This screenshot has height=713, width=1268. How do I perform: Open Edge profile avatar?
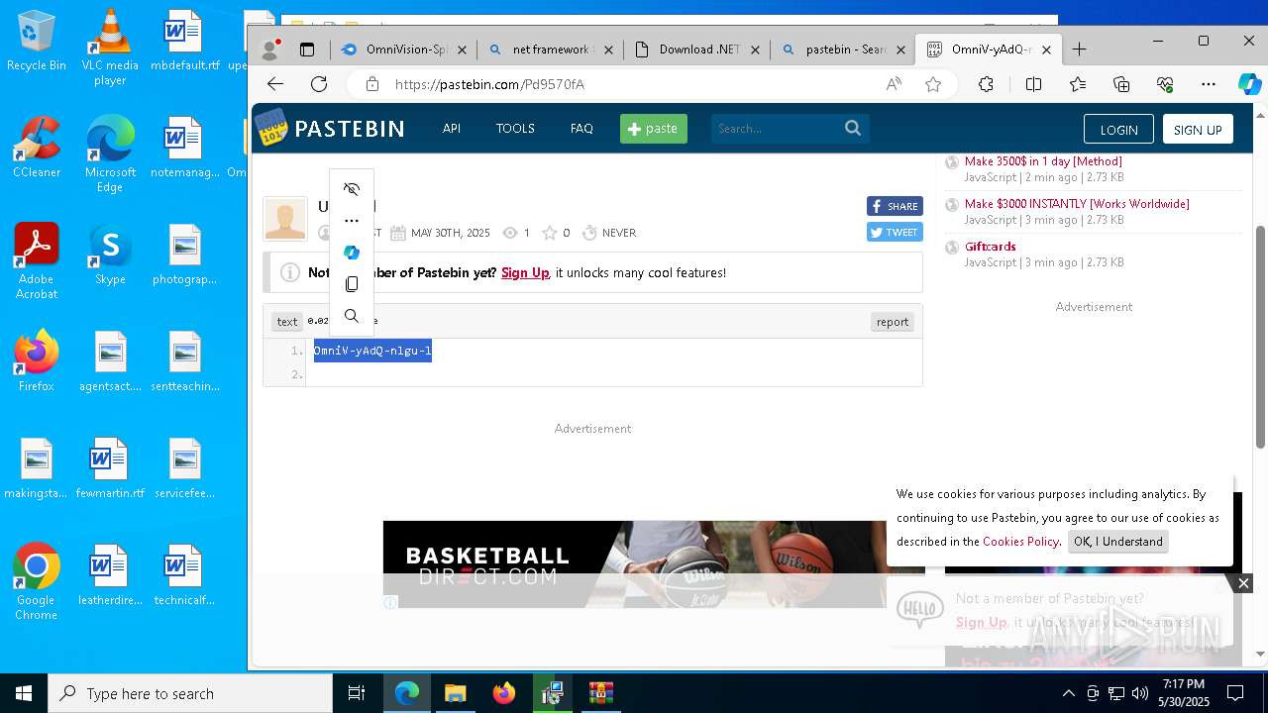click(269, 49)
